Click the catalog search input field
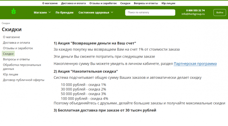Viewport: 228px width, 126px height. click(x=150, y=12)
